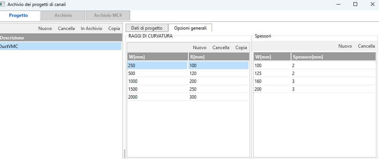Click Nuovo in project list toolbar
Screen dimensions: 379x159
click(45, 28)
